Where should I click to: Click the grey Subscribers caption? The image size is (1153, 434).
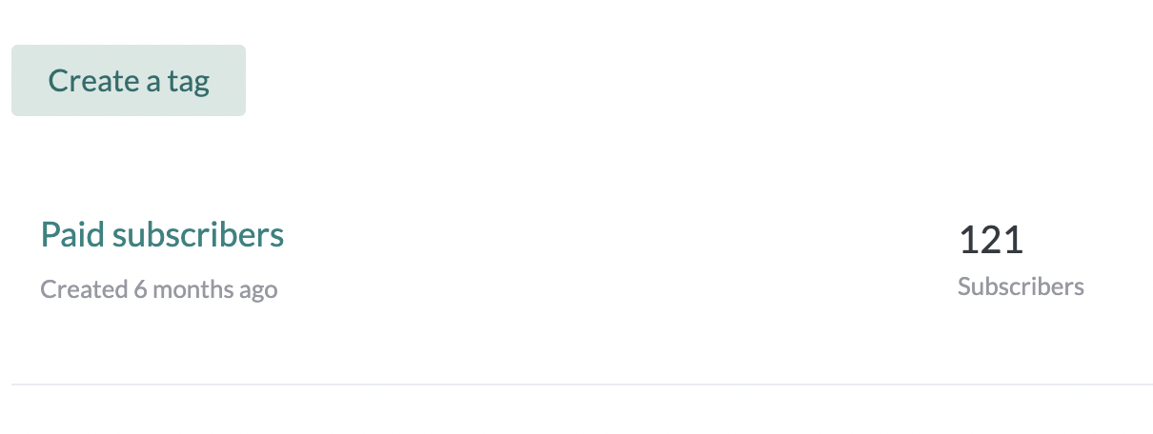pyautogui.click(x=1021, y=286)
